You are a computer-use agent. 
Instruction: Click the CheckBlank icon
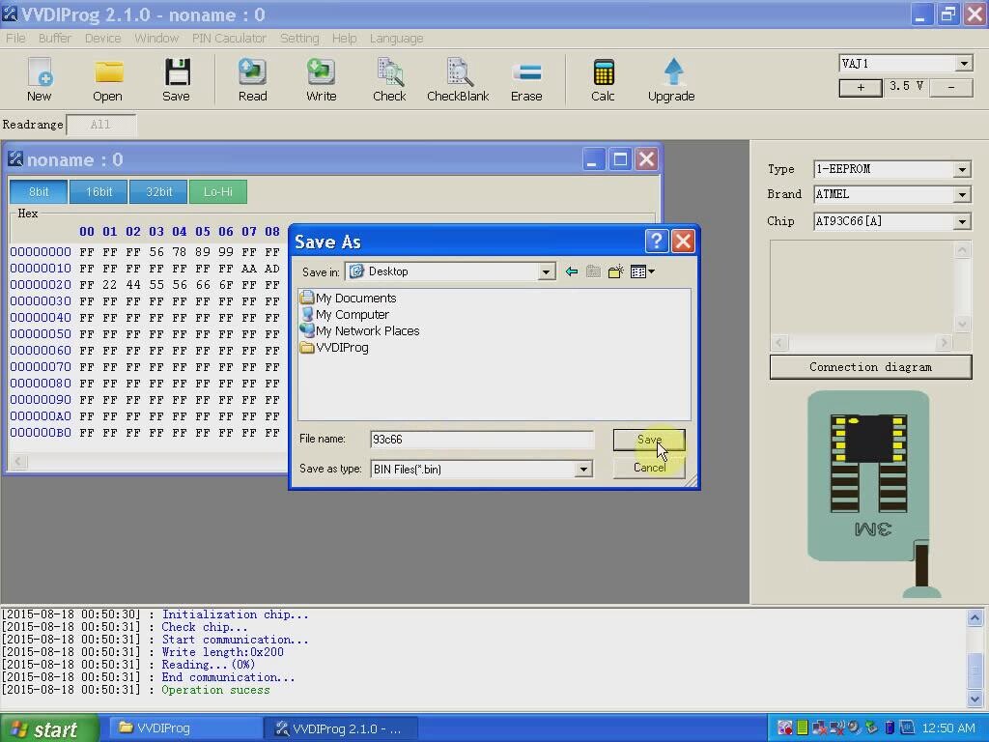pyautogui.click(x=458, y=77)
